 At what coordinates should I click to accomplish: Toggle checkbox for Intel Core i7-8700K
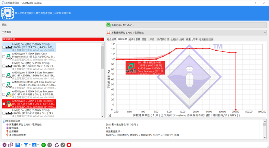click(4, 47)
